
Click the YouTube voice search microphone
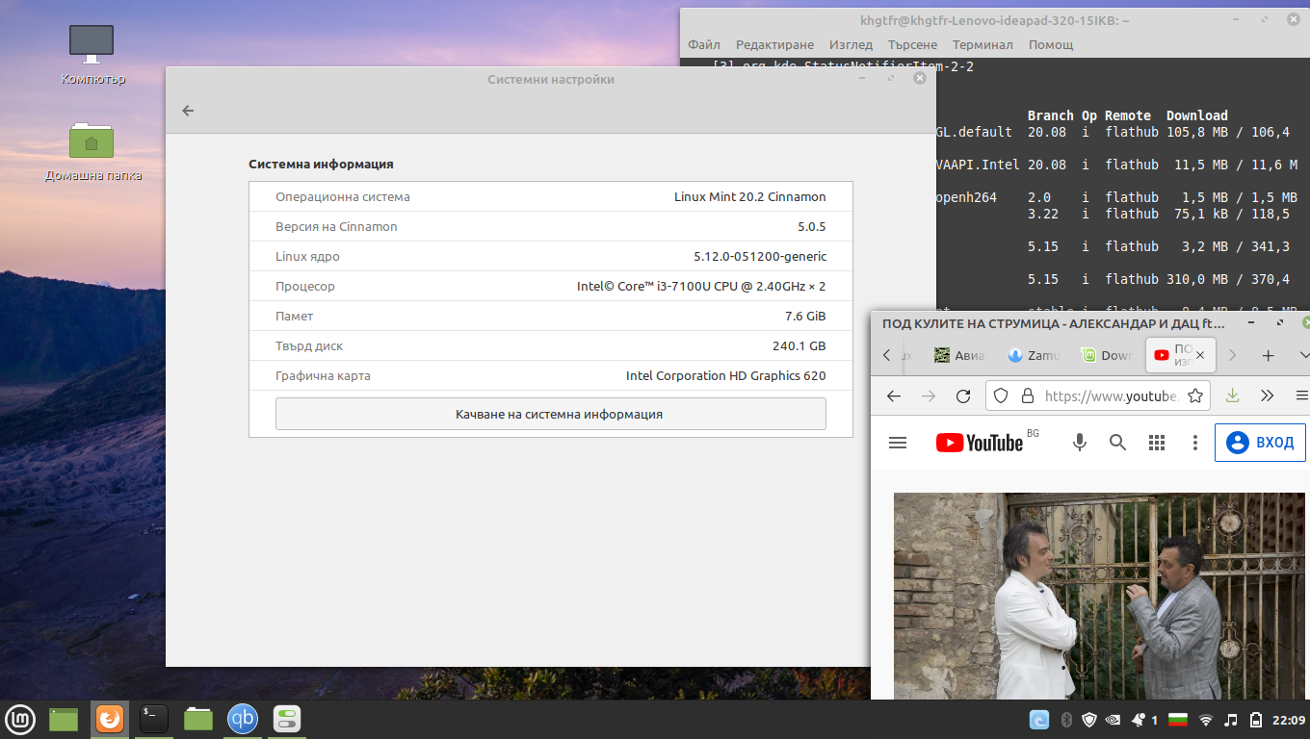click(1080, 443)
